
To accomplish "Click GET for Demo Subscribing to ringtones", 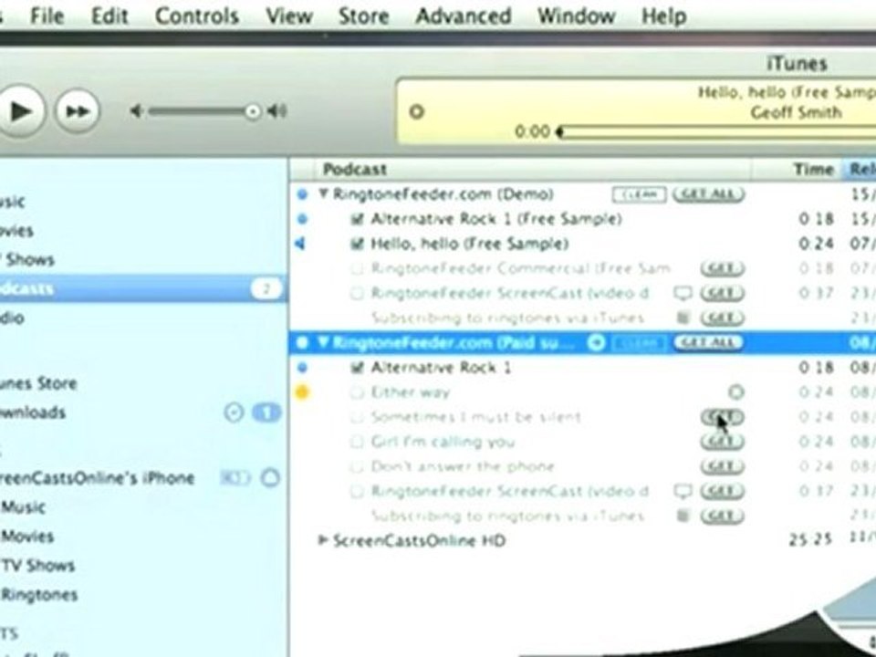I will (x=723, y=318).
